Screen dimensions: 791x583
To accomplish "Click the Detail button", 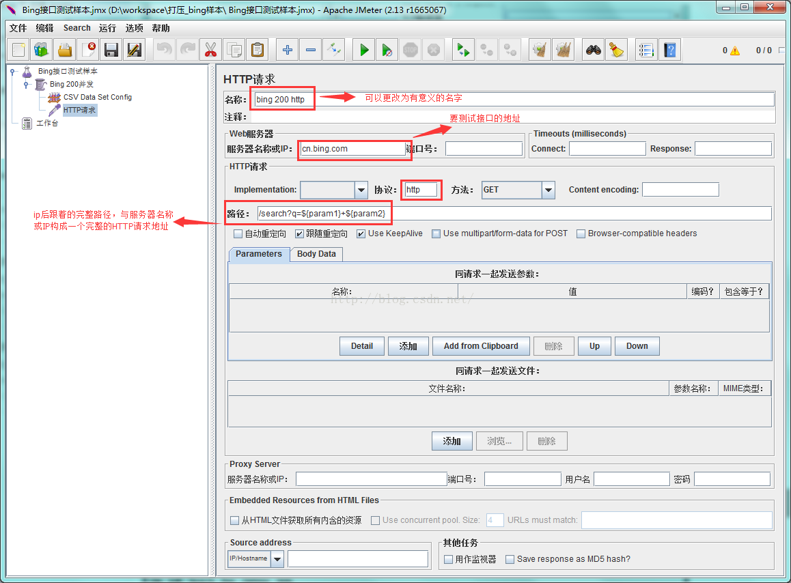I will (362, 347).
